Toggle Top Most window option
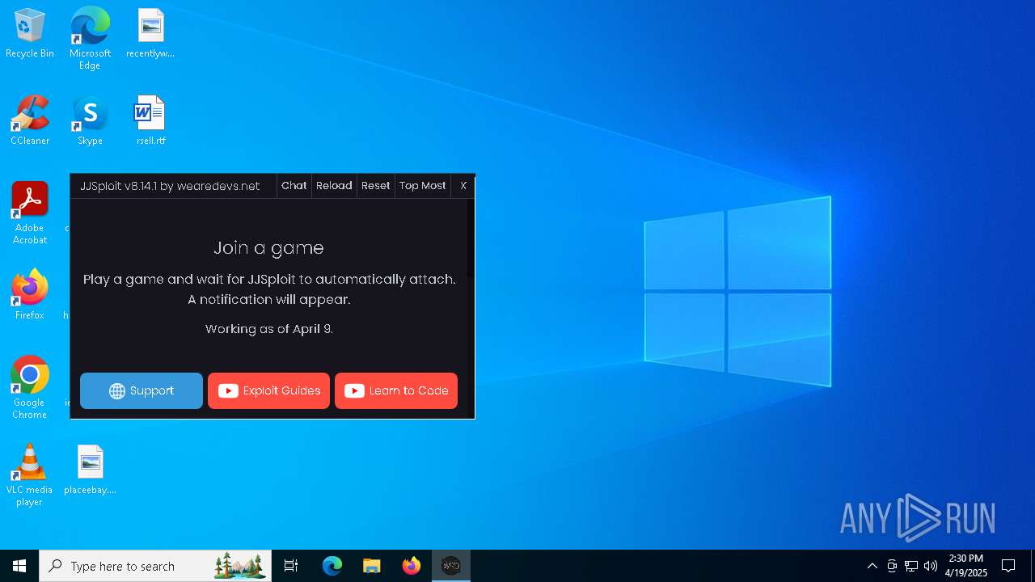This screenshot has width=1035, height=582. pos(422,186)
